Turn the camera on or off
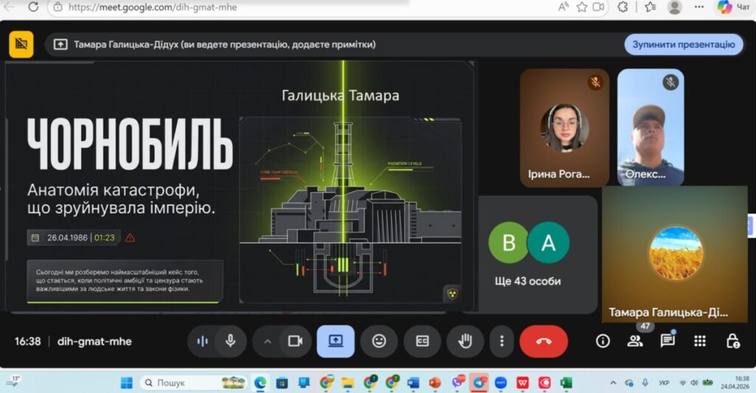The width and height of the screenshot is (756, 393). (x=295, y=341)
